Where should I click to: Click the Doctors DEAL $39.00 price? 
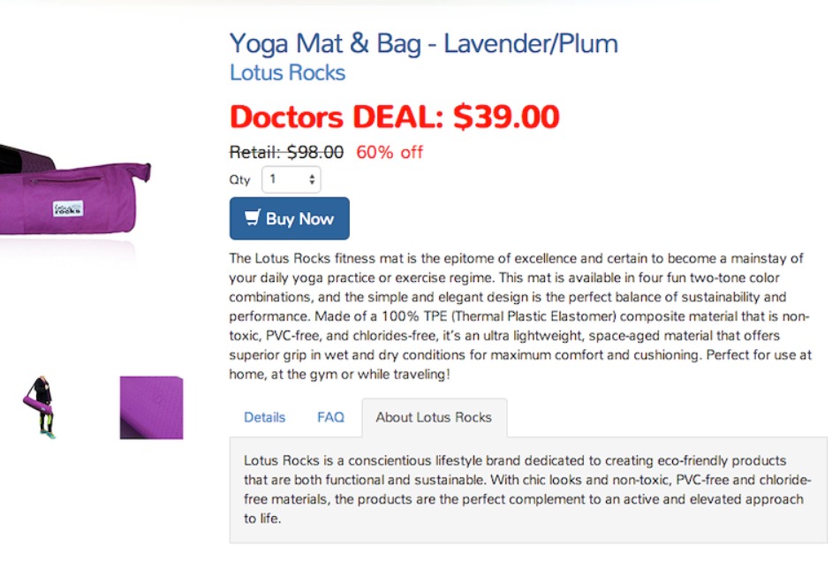click(x=394, y=117)
